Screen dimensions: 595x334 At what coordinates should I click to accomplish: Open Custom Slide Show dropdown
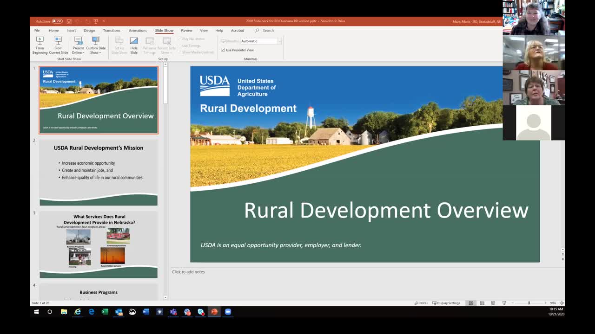pos(96,45)
